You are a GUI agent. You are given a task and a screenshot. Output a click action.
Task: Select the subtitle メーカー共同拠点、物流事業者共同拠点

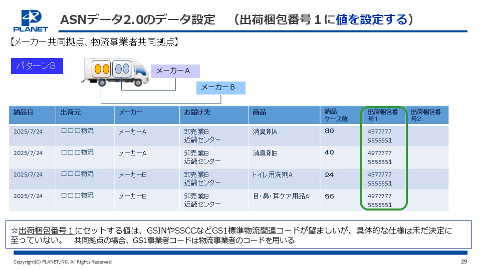[x=94, y=41]
